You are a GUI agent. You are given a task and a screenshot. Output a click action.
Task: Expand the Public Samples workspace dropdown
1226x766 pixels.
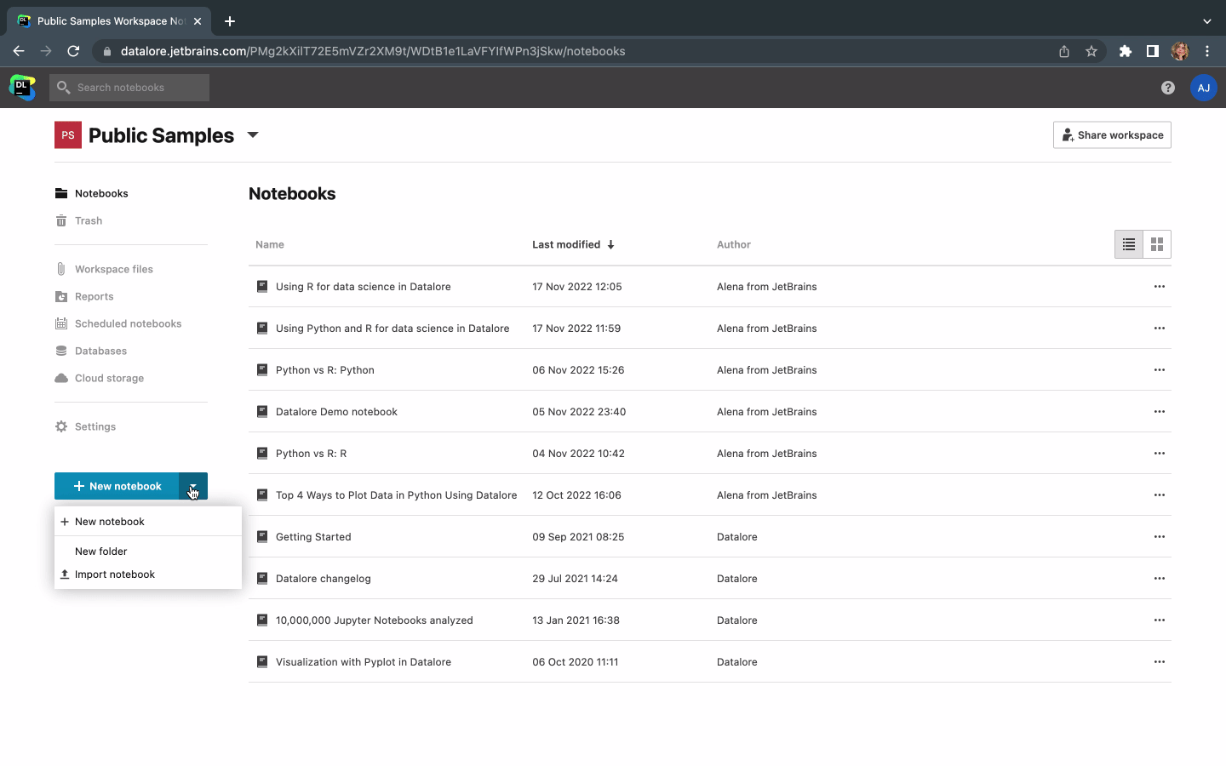tap(253, 135)
